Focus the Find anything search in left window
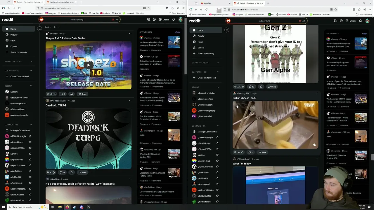The image size is (374, 210). tap(77, 20)
